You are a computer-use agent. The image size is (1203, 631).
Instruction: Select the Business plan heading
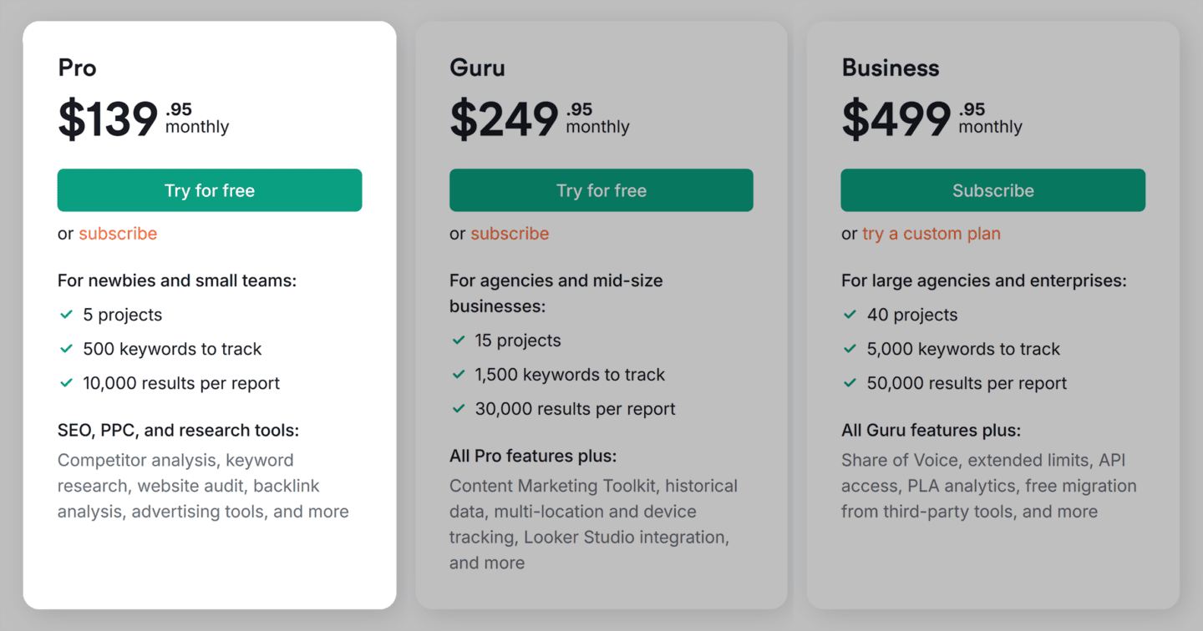point(891,68)
